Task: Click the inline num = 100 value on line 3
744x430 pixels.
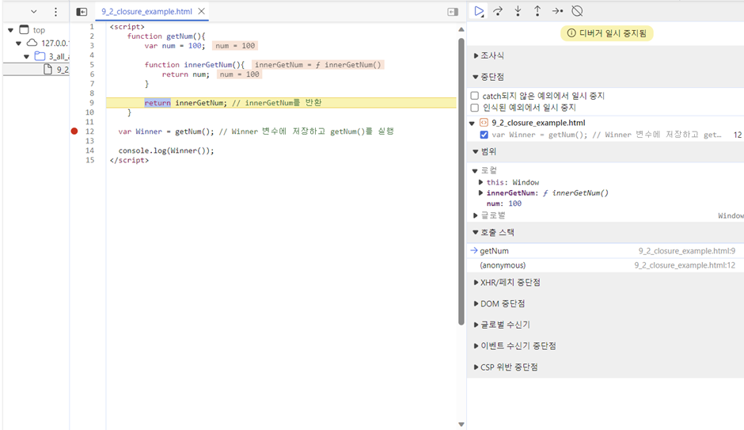Action: point(235,46)
